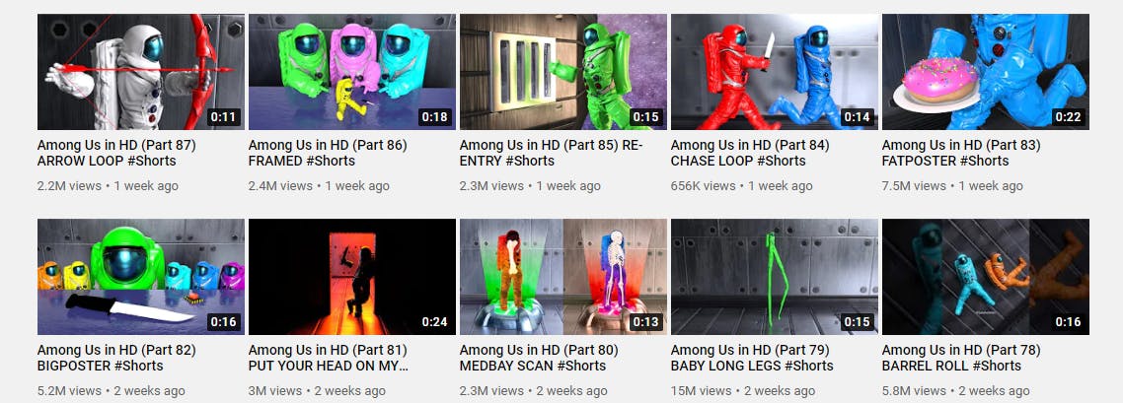The height and width of the screenshot is (403, 1123).
Task: Click the Part 84 CHASE LOOP title text
Action: point(750,153)
